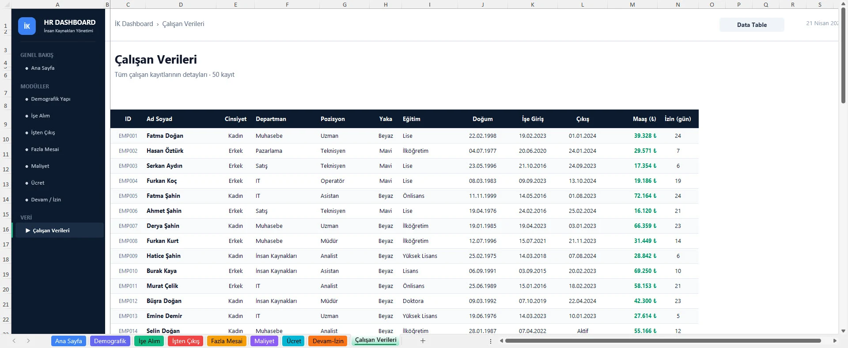
Task: Select name cell Serkan Aydın
Action: point(164,166)
